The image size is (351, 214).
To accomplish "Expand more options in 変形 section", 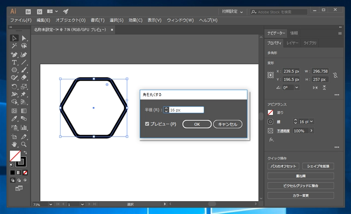I will pos(337,95).
